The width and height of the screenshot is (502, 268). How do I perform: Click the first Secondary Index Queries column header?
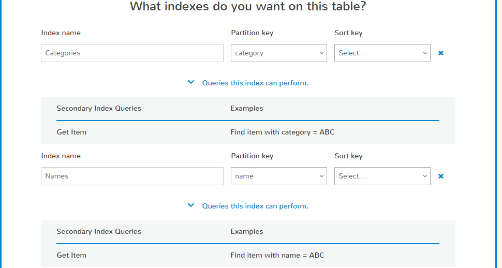coord(99,109)
